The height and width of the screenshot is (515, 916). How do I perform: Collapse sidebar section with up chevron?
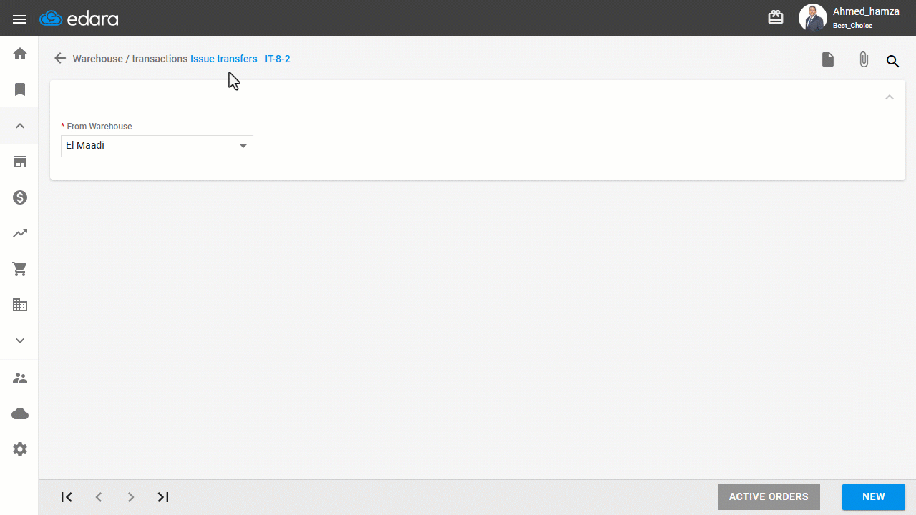click(x=20, y=126)
